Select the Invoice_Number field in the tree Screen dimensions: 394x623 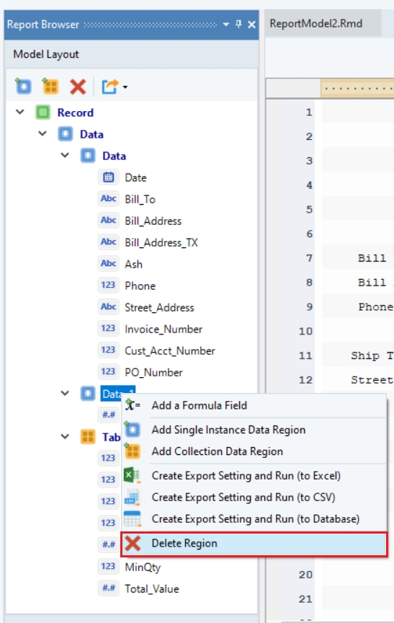(x=164, y=329)
